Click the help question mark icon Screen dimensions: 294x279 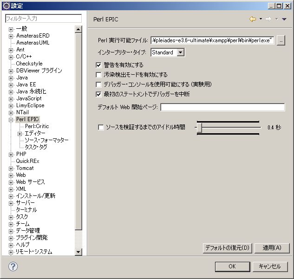click(13, 266)
